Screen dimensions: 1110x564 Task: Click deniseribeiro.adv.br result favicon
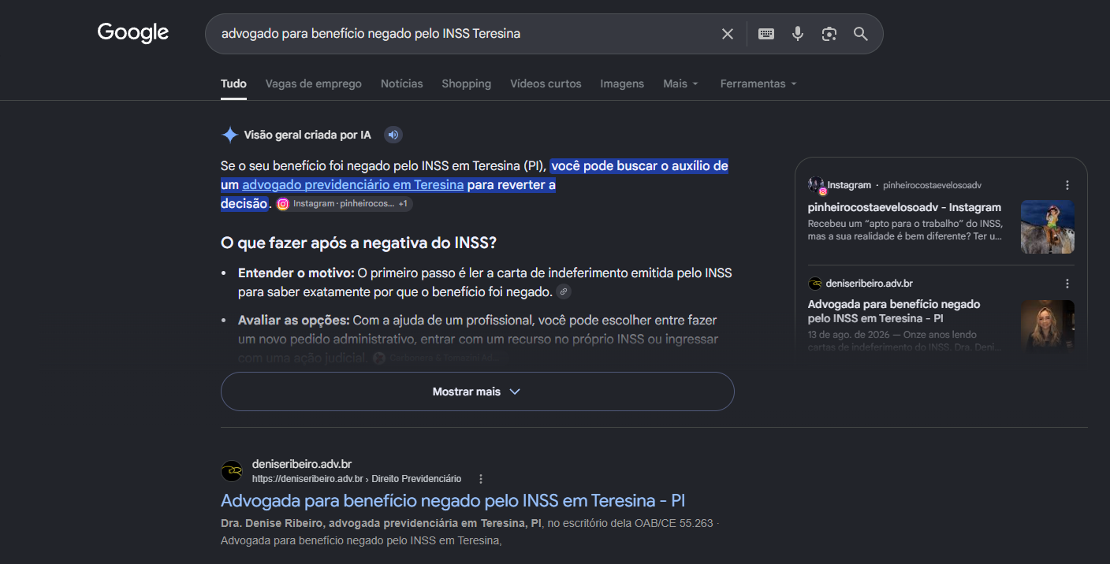point(232,471)
